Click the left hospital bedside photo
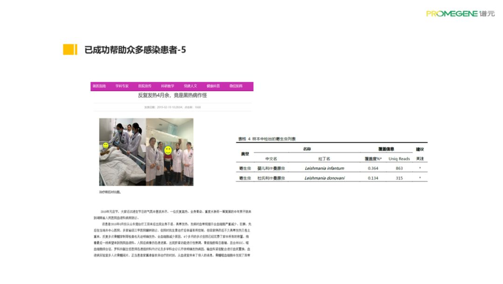Viewport: 503px width, 284px height. click(122, 152)
